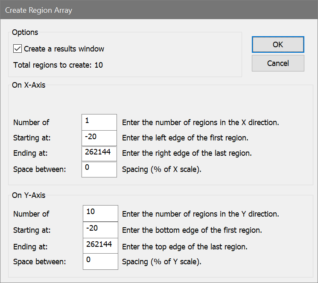The image size is (318, 283).
Task: Click the Options group label
Action: pyautogui.click(x=25, y=32)
